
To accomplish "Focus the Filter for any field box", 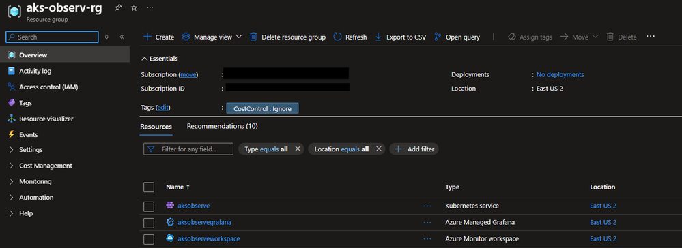I will [x=188, y=149].
